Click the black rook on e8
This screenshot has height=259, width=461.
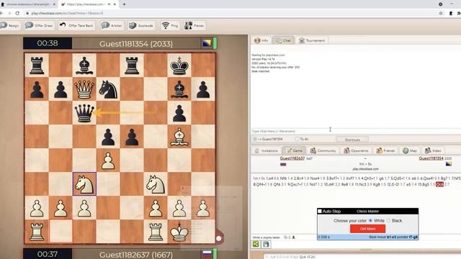click(x=132, y=65)
